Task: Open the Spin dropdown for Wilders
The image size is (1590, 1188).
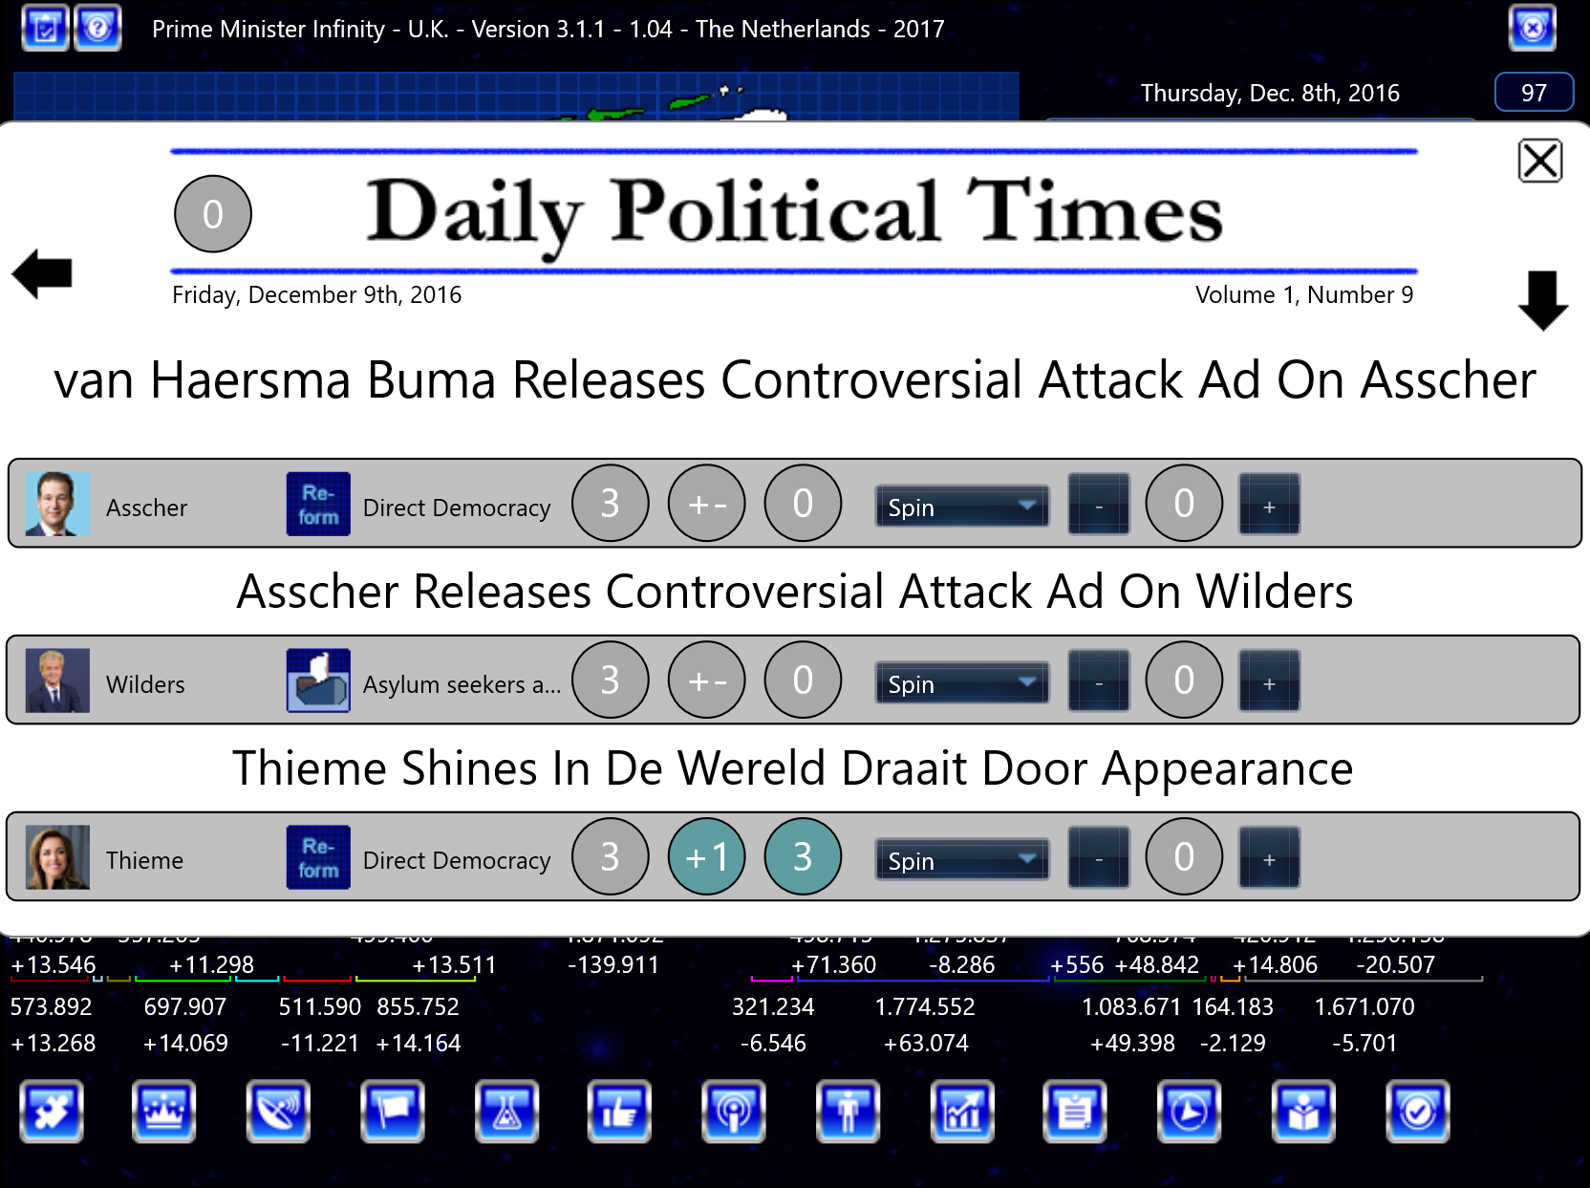Action: (x=961, y=682)
